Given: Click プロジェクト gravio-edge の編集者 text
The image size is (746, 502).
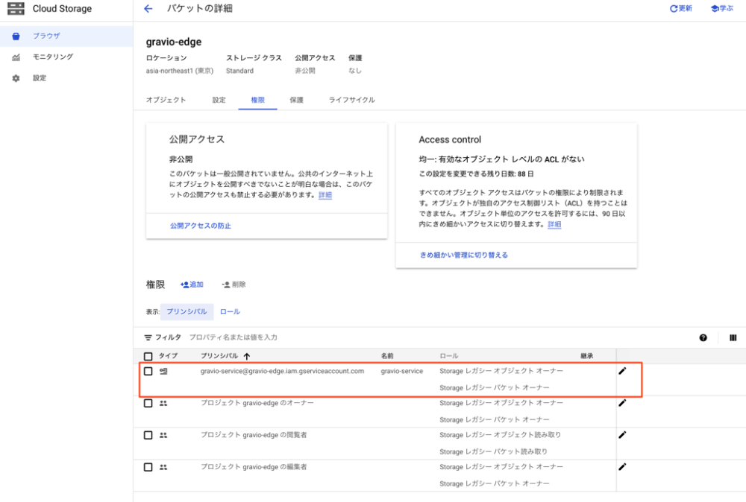Looking at the screenshot, I should 254,467.
